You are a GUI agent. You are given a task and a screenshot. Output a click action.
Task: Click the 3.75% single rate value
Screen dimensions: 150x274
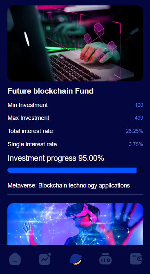click(x=136, y=144)
